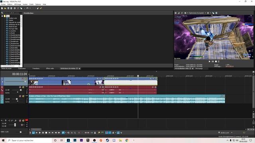
Task: Undo the last action
Action: point(27,8)
